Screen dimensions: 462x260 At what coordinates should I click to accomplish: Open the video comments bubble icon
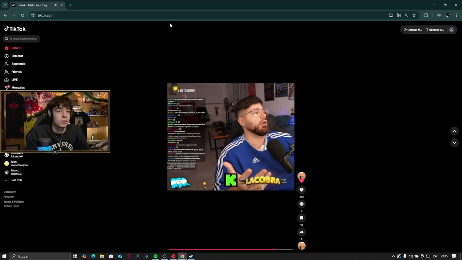[301, 204]
